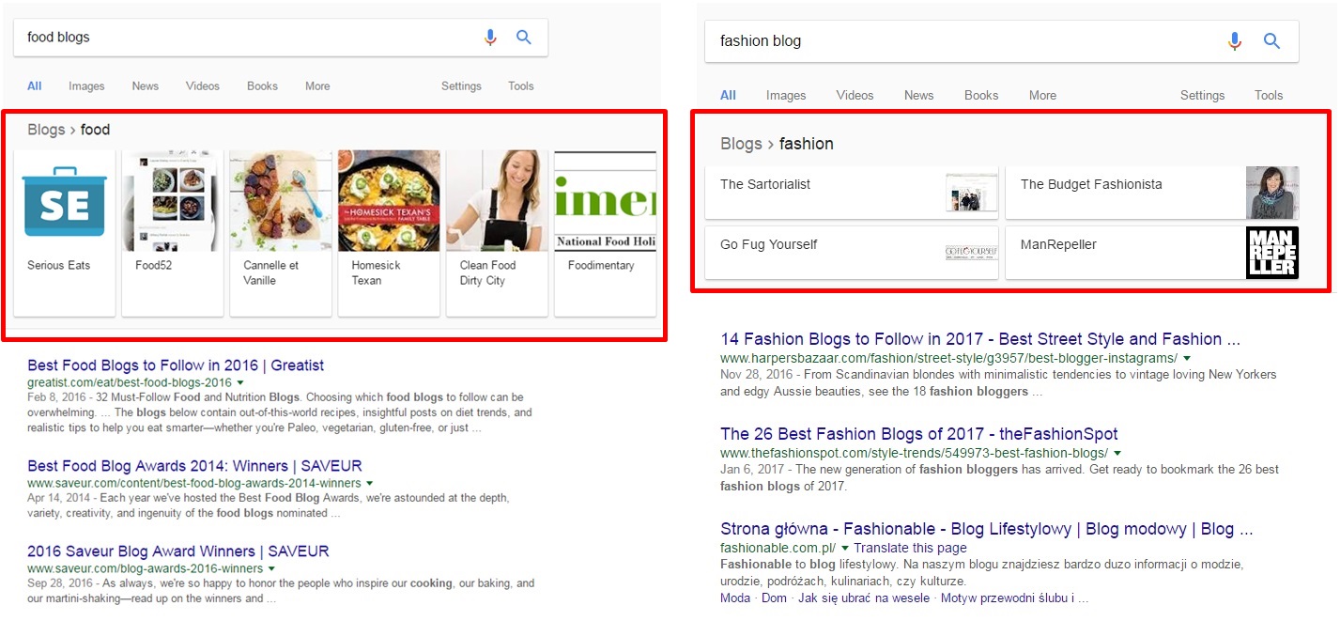Open 'Motyw przewodni ślubu i ...' sitelink

[1015, 598]
